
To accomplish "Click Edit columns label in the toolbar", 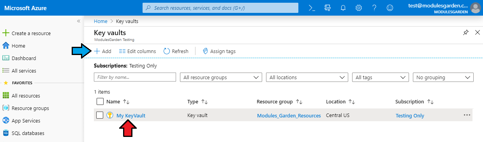I will (x=141, y=51).
